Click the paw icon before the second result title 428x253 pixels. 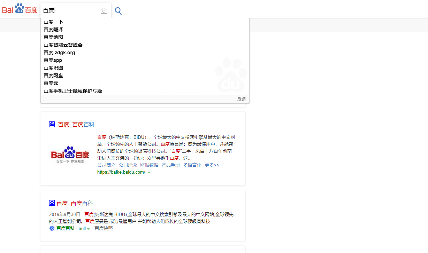click(52, 203)
